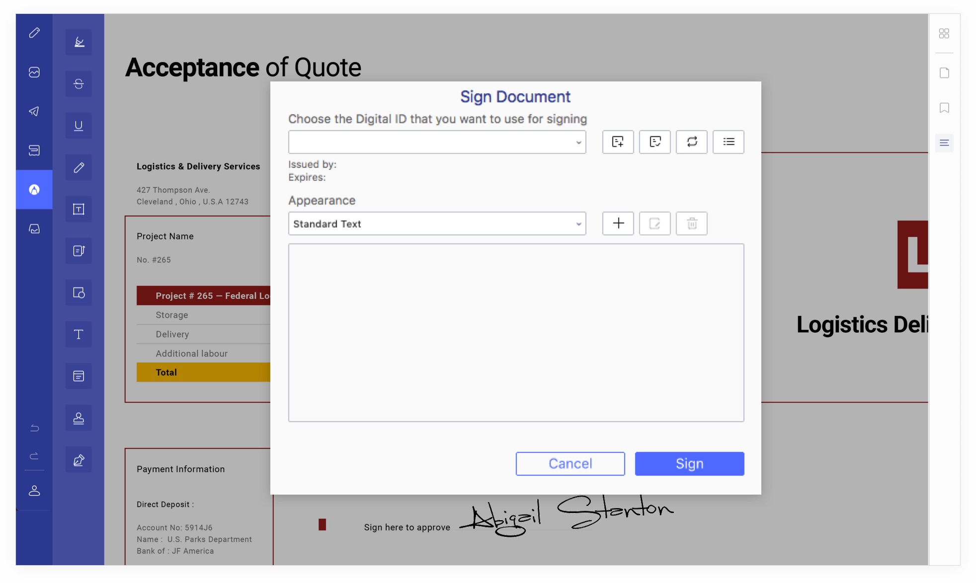This screenshot has height=583, width=976.
Task: Click the plus icon to add an appearance
Action: (x=618, y=223)
